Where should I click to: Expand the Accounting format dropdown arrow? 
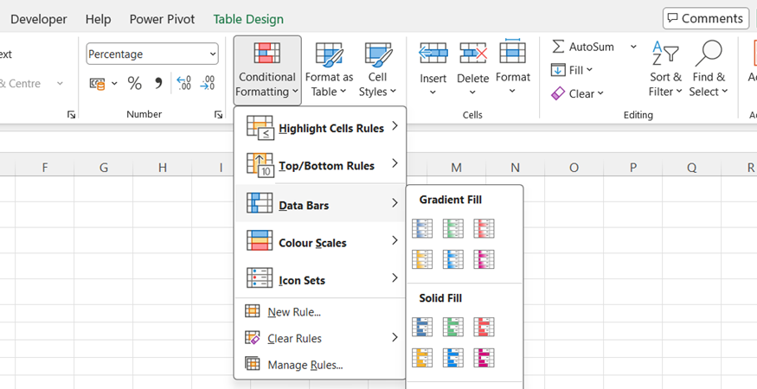(x=114, y=84)
